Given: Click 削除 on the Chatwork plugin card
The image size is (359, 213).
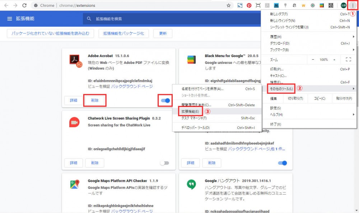Looking at the screenshot, I should [95, 163].
